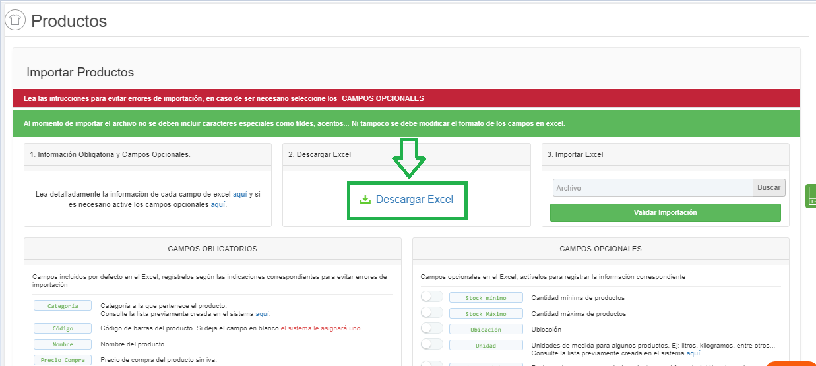Click the Stock Máximo field tag
The image size is (816, 366).
[486, 314]
